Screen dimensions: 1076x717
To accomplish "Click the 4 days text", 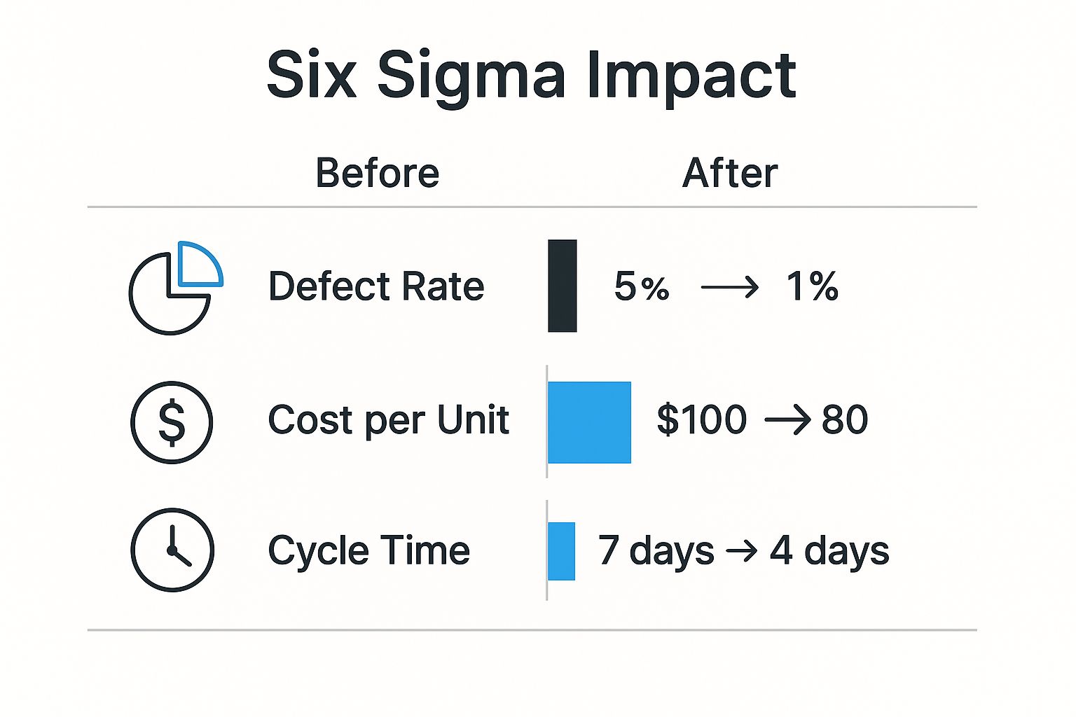I will 829,551.
